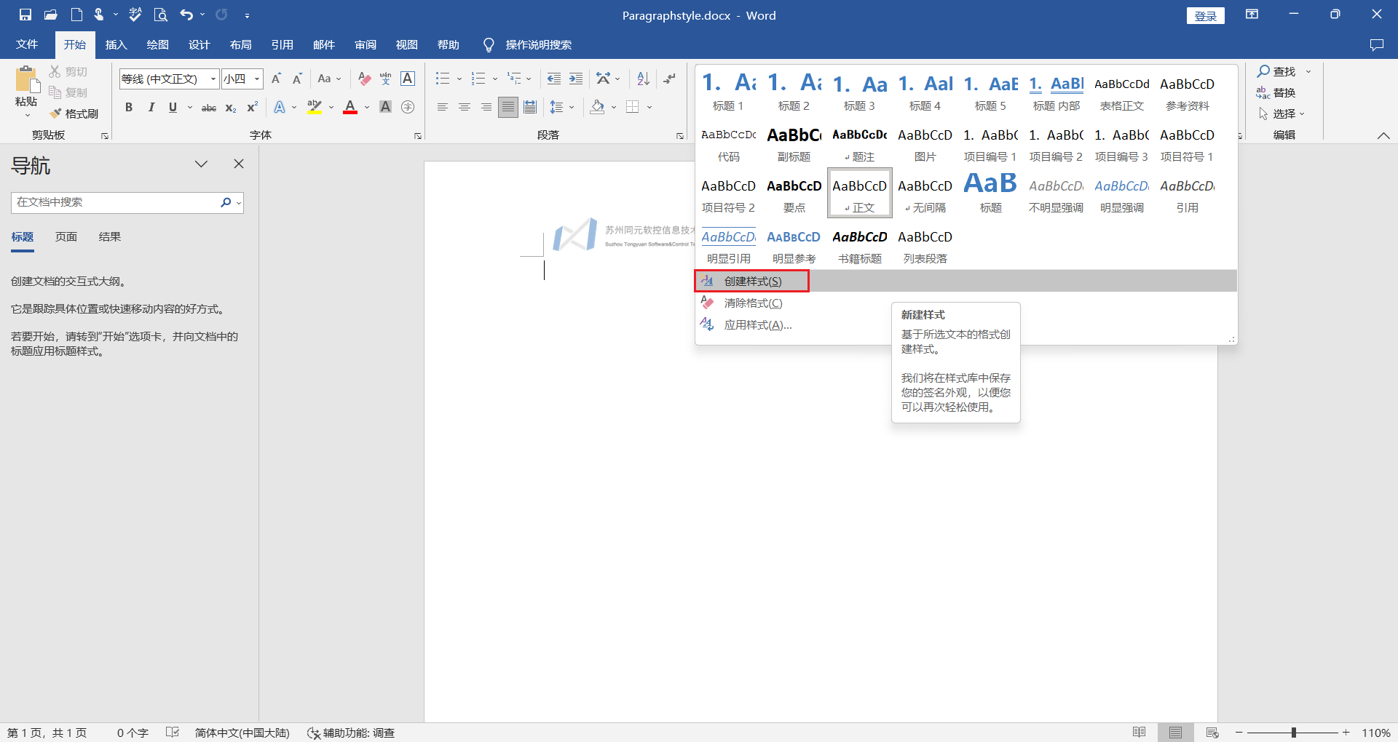
Task: Click the navigation search field (在文档中搜索)
Action: tap(116, 202)
